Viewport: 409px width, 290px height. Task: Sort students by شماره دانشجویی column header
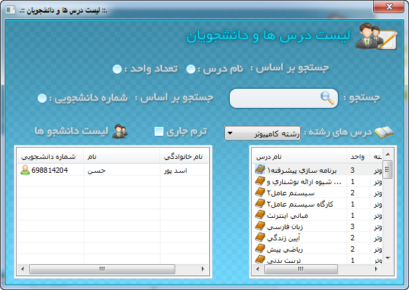[50, 157]
